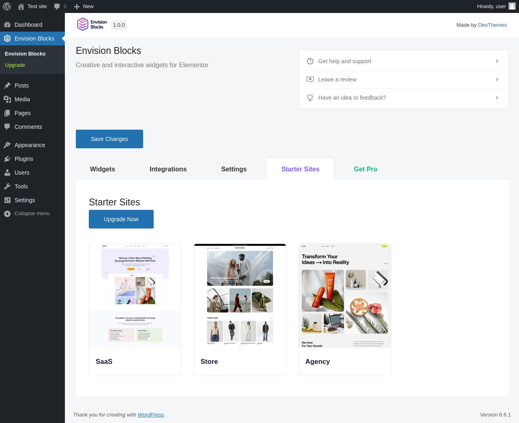Click the Plugins plug icon
This screenshot has width=519, height=423.
pyautogui.click(x=7, y=159)
